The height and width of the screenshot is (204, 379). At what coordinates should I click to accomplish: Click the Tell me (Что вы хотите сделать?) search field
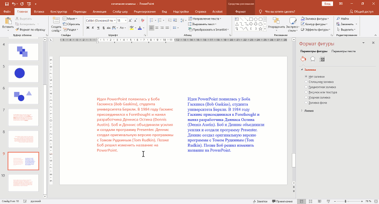277,11
